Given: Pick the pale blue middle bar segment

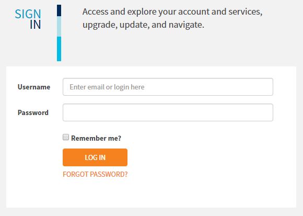Looking at the screenshot, I should (x=59, y=27).
